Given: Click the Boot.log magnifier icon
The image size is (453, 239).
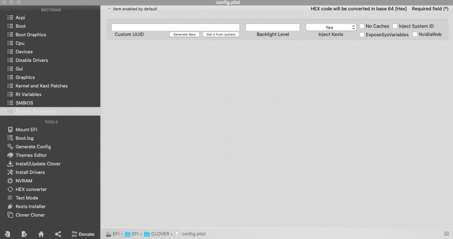Looking at the screenshot, I should coord(10,138).
